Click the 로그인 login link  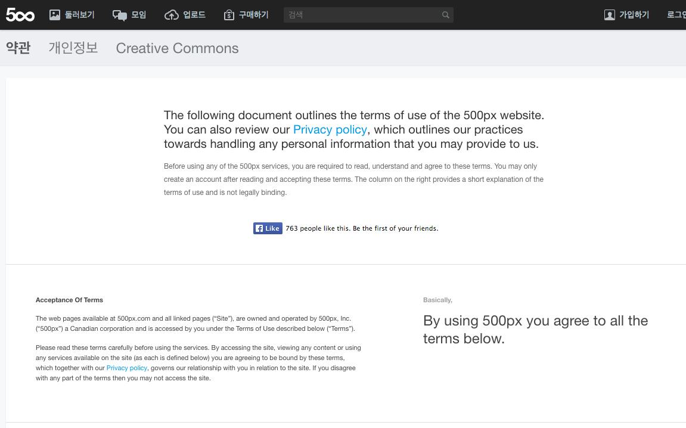676,15
